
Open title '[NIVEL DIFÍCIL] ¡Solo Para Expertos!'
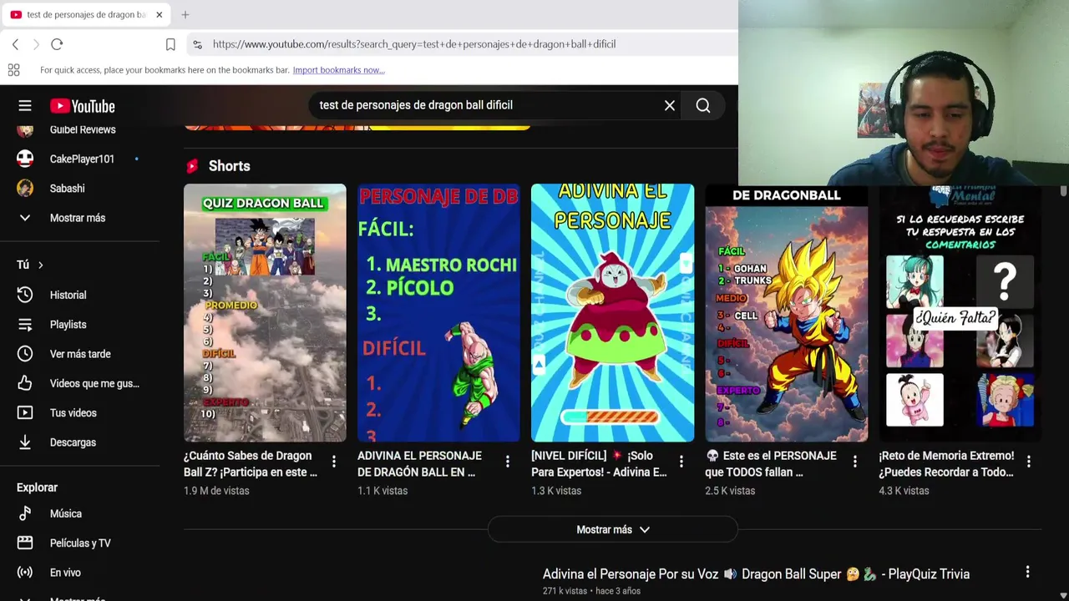click(x=599, y=464)
